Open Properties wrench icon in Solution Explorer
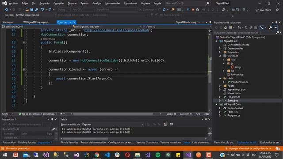The width and height of the screenshot is (283, 159). pos(270,27)
